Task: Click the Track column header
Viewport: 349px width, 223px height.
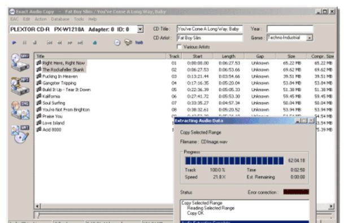Action: coord(174,56)
